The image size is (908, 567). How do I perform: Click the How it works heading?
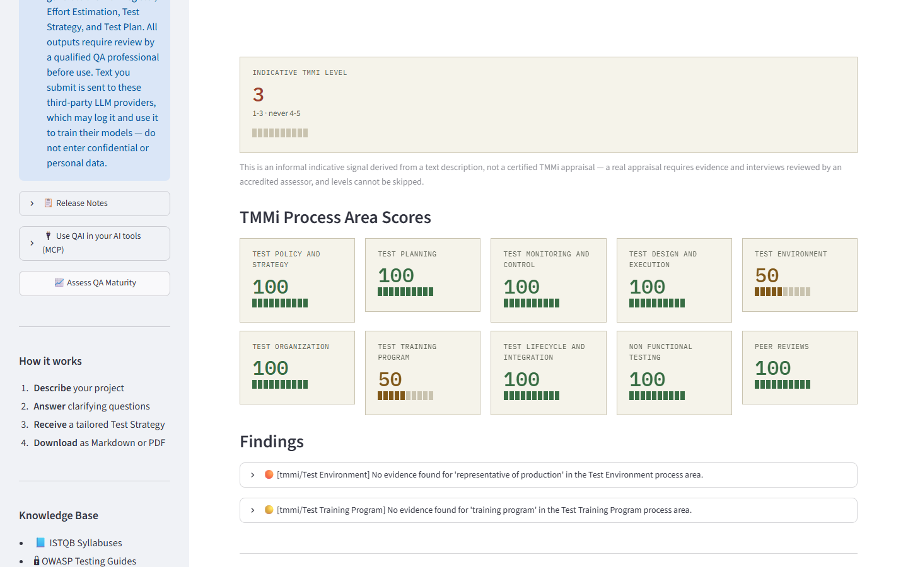tap(50, 361)
